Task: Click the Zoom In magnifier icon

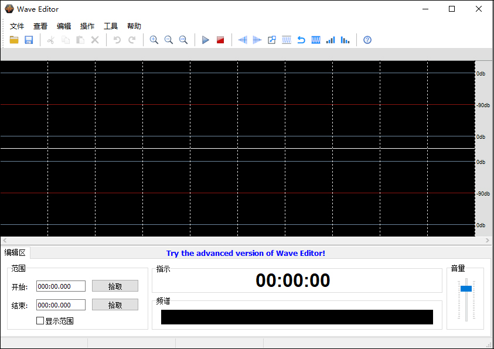Action: tap(154, 40)
